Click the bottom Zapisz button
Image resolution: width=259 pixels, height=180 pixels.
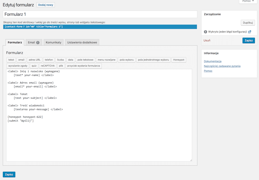pos(9,174)
